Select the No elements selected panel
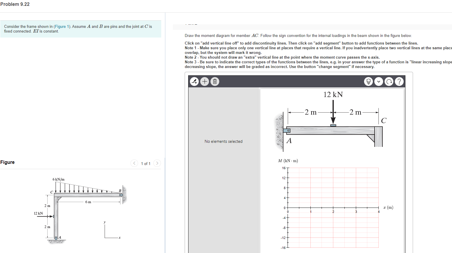Screen dimensions: 452x253 223,141
